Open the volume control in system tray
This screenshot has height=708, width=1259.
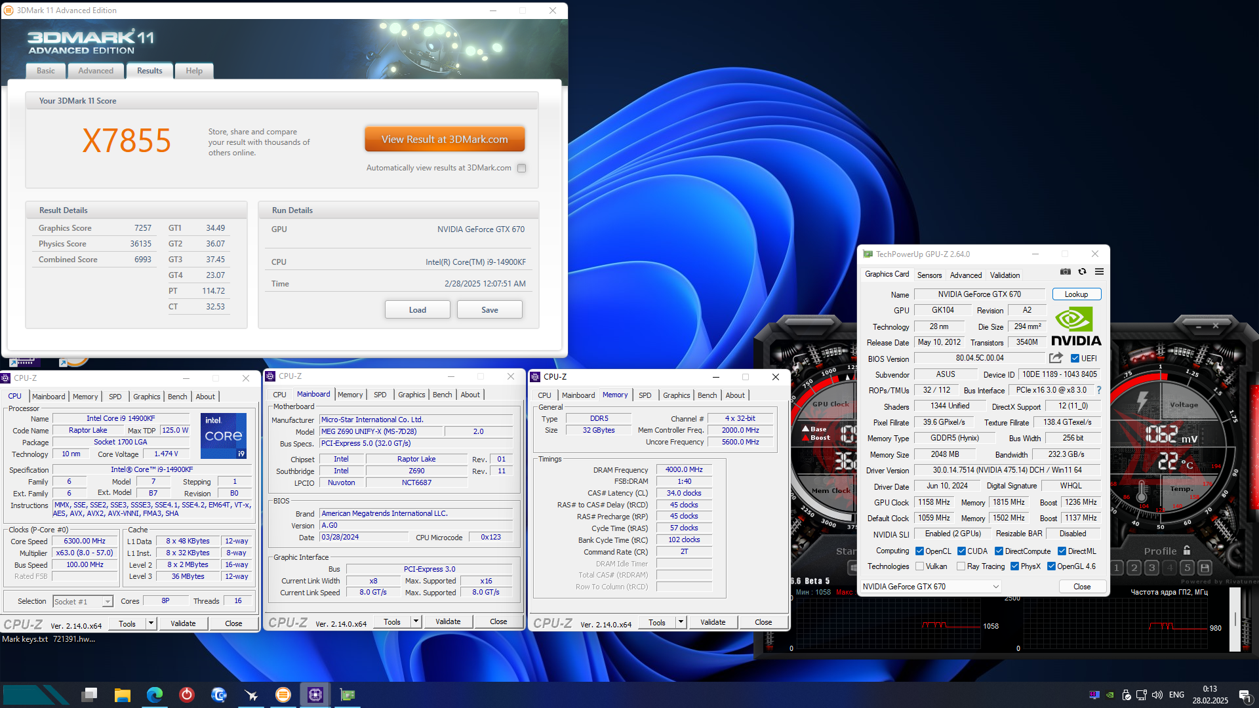coord(1157,695)
